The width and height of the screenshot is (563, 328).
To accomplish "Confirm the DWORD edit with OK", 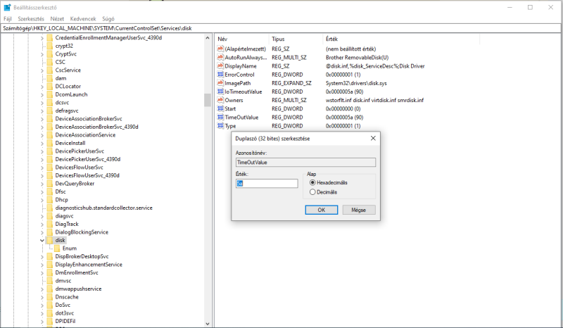I will 322,210.
